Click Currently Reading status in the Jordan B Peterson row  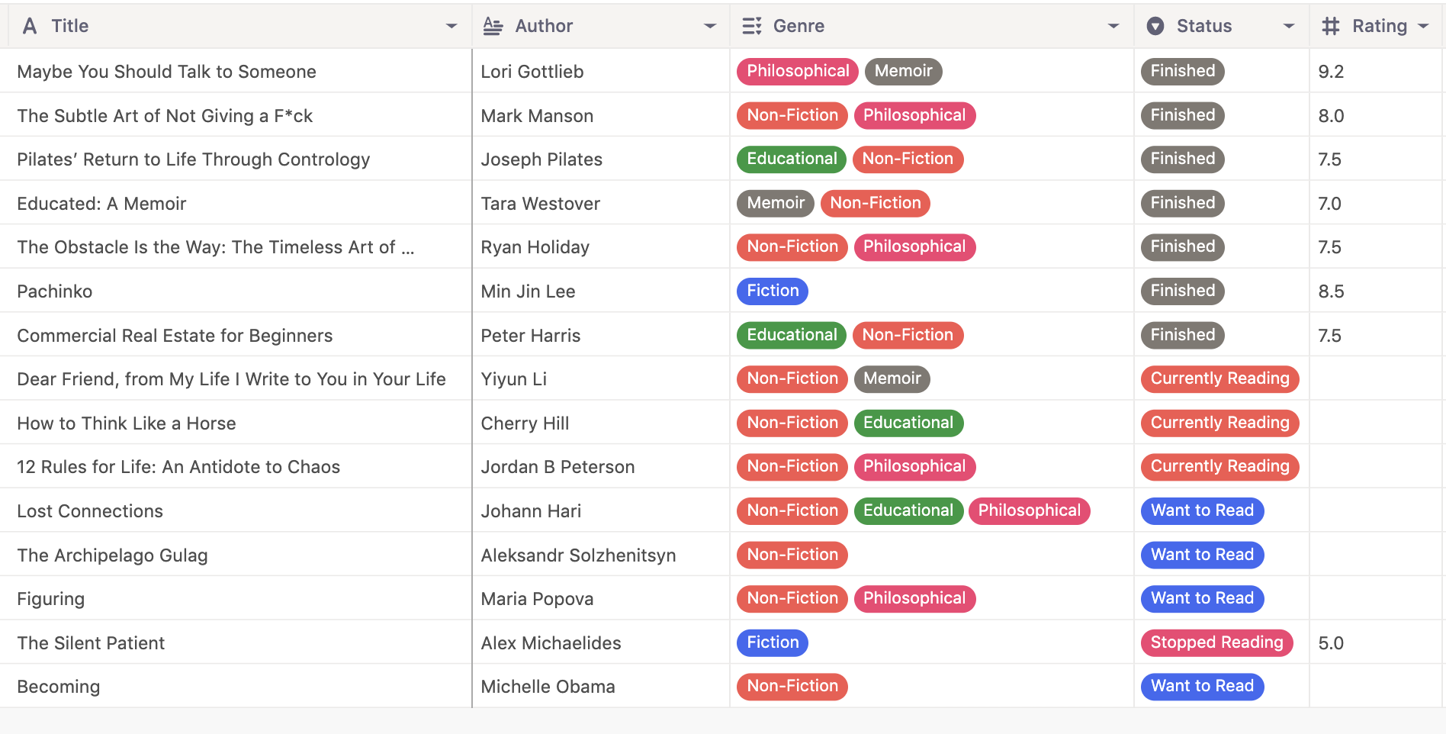pos(1220,466)
